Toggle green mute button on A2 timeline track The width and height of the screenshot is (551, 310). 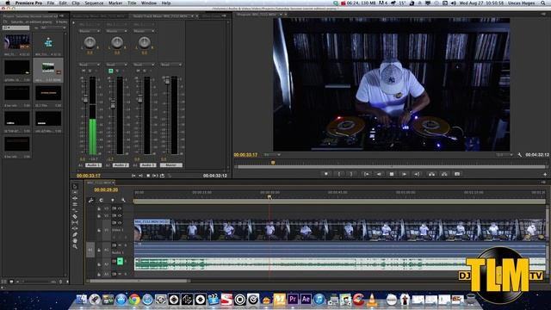click(120, 261)
